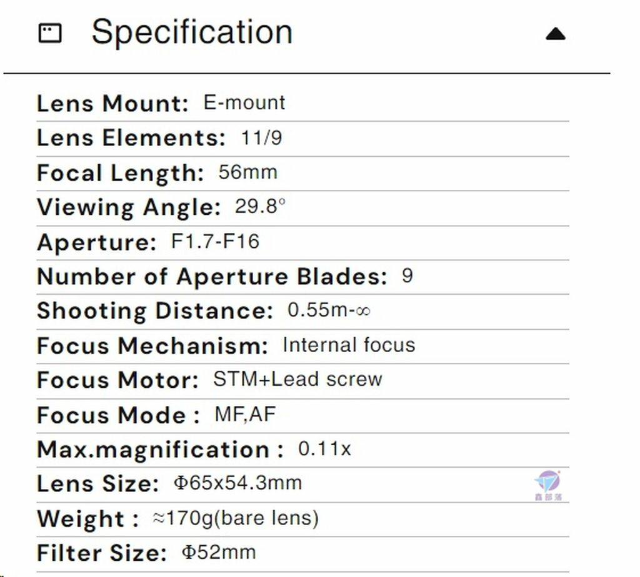Click Shooting Distance 0.55m-∞ value
This screenshot has height=577, width=640.
[x=329, y=310]
